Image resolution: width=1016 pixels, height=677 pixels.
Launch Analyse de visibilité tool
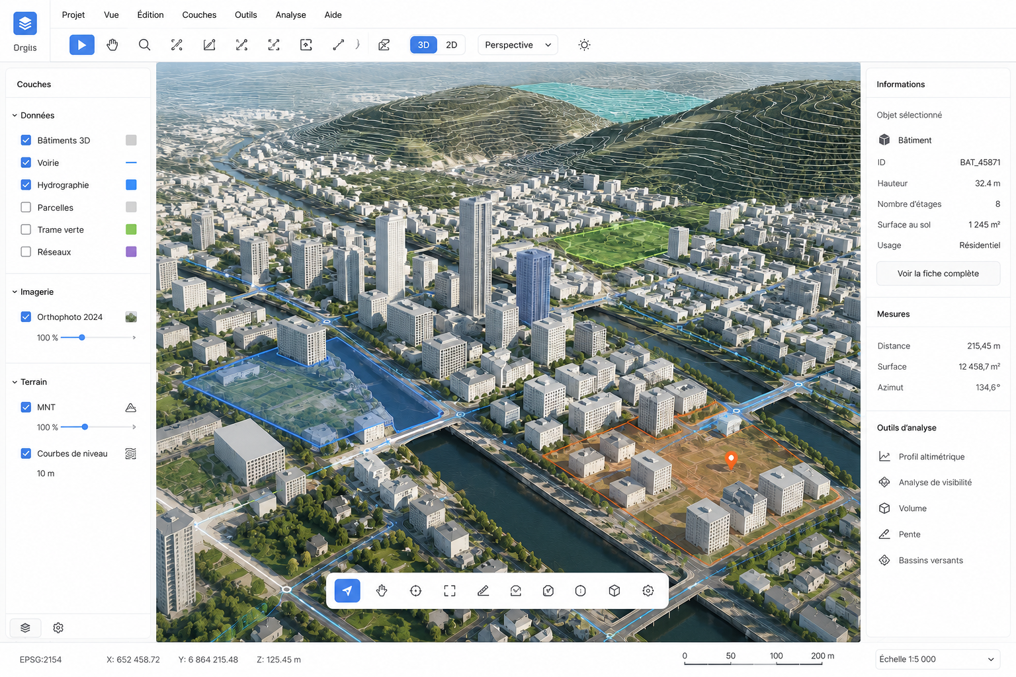935,483
